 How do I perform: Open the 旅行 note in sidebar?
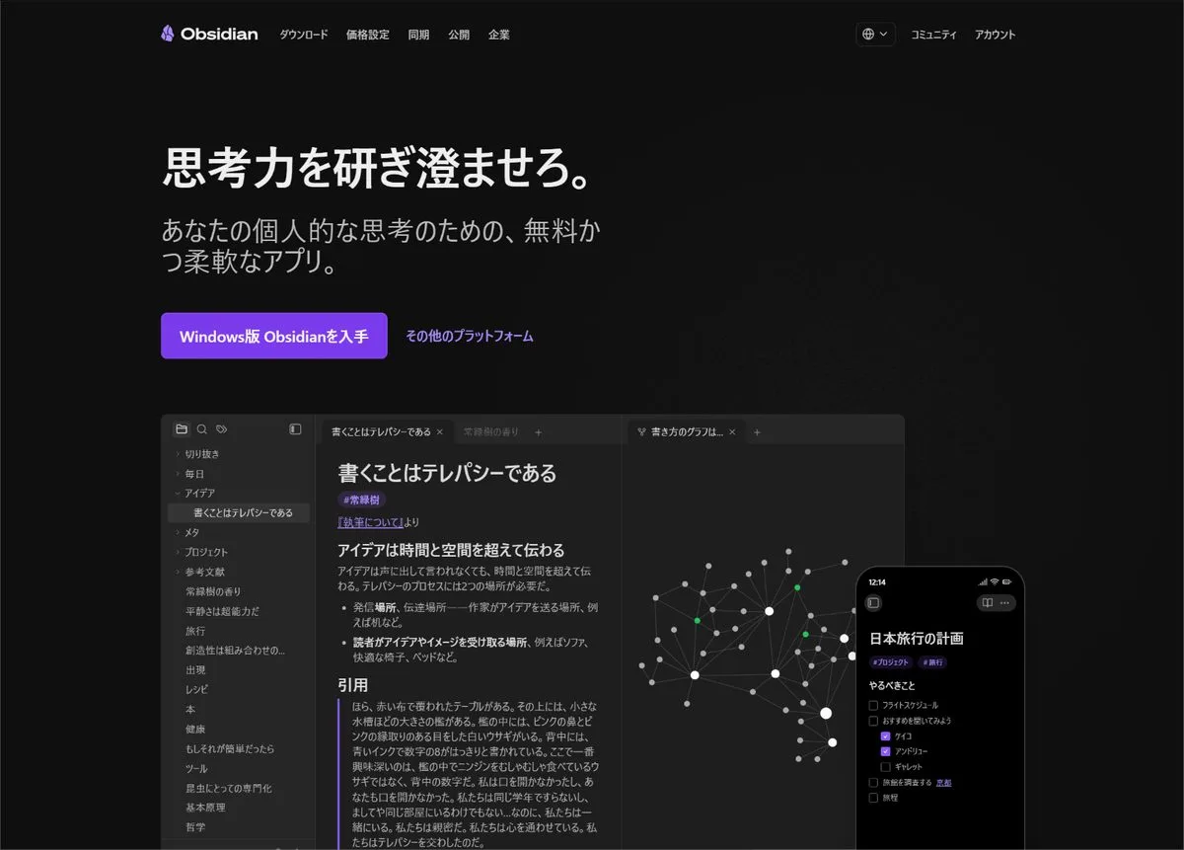[x=195, y=631]
